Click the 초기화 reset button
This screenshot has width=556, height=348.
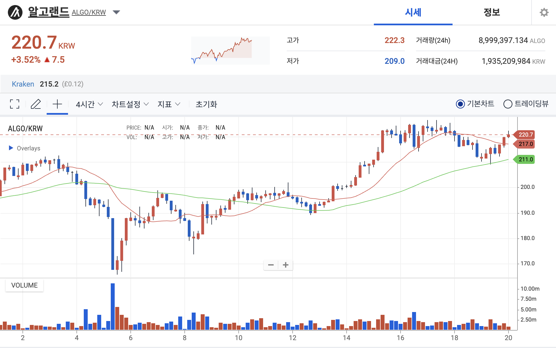[x=206, y=104]
